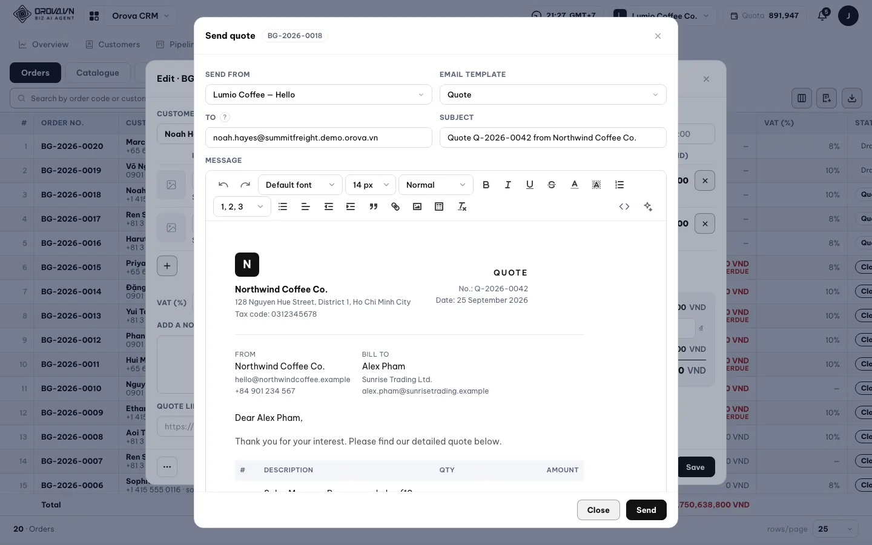Screen dimensions: 872x545
Task: Increase the indent in the message
Action: (351, 206)
